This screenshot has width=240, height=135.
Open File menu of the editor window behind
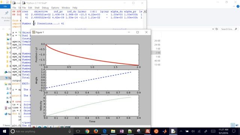(x=14, y=7)
